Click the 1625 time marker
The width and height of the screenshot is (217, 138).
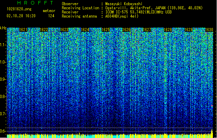coord(106,30)
